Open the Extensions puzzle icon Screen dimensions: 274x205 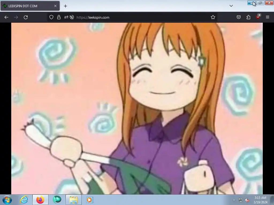(x=248, y=17)
